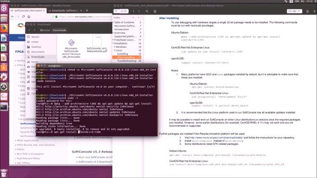Viewport: 317px width, 178px height.
Task: Close the Index side pane
Action: [139, 18]
